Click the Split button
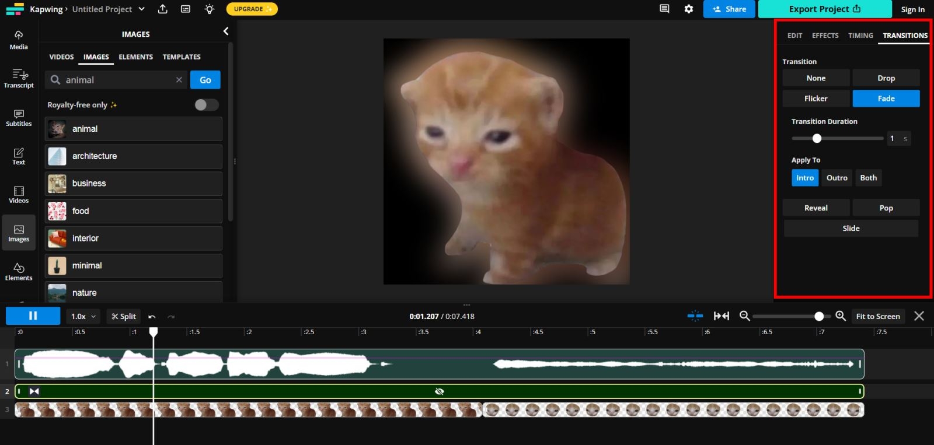 pyautogui.click(x=124, y=317)
